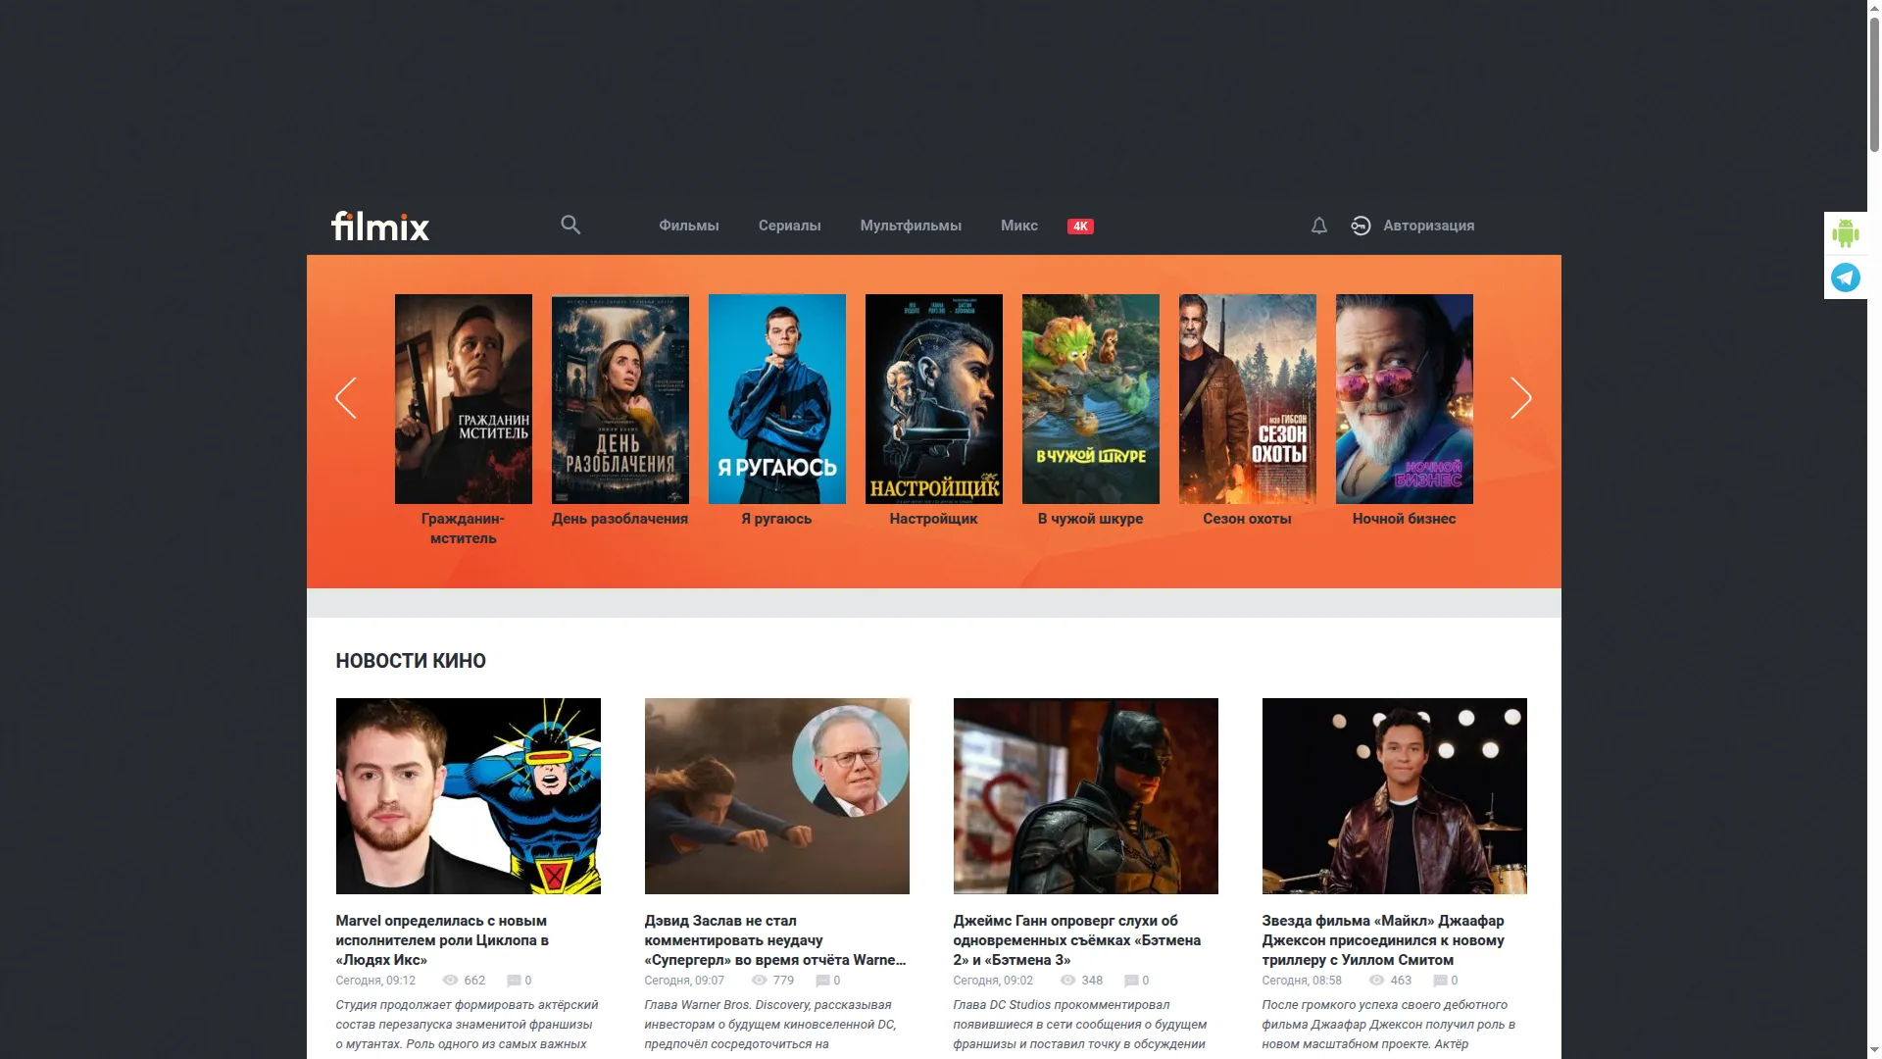Click timestamp Сегодня, 09:12
This screenshot has height=1059, width=1882.
pos(375,981)
